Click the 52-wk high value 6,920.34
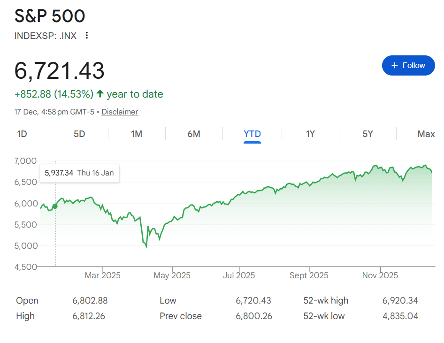The image size is (444, 343). [x=400, y=301]
